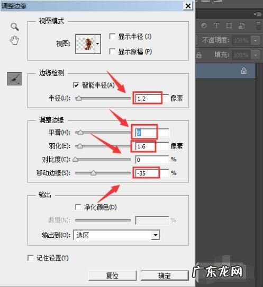Click the lock all icon beside 填充
The image size is (263, 287).
click(x=198, y=55)
